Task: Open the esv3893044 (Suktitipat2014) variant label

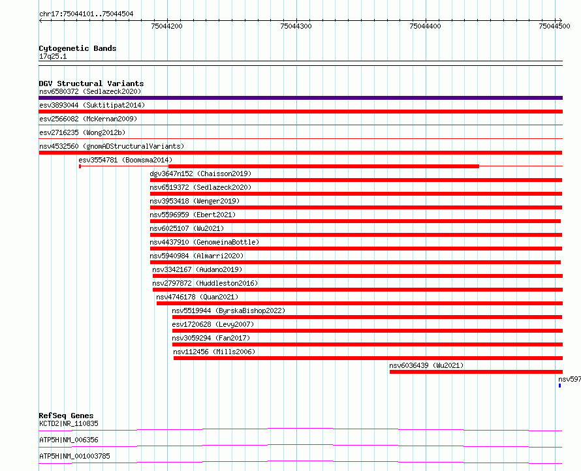Action: (91, 105)
